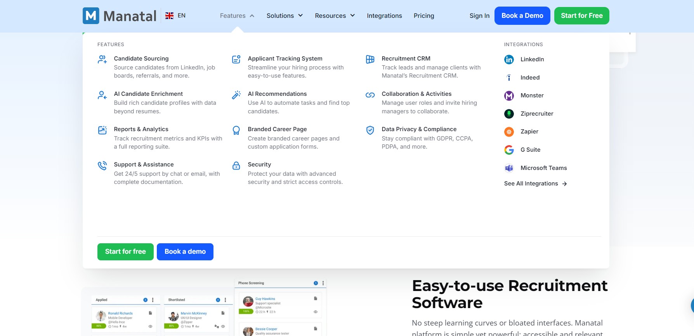
Task: Click the Phone Screening column count badge
Action: tap(316, 283)
